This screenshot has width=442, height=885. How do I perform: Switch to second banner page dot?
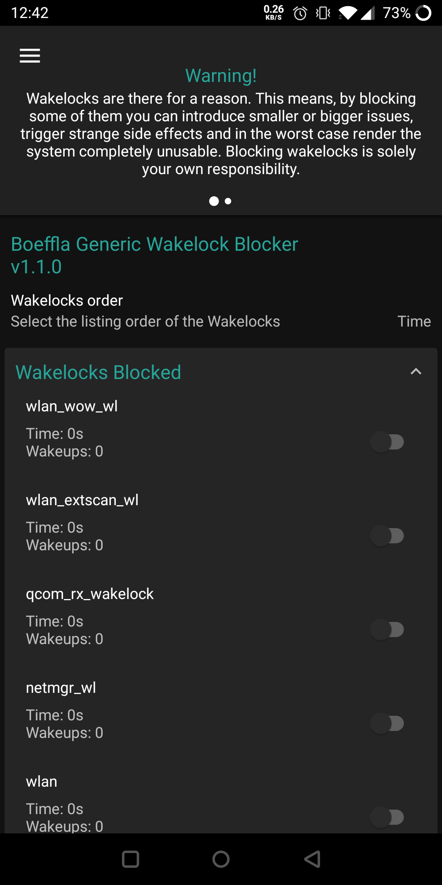coord(228,201)
